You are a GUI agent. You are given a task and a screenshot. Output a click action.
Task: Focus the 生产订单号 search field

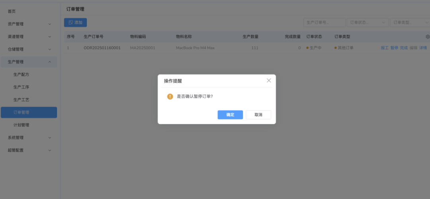point(324,23)
